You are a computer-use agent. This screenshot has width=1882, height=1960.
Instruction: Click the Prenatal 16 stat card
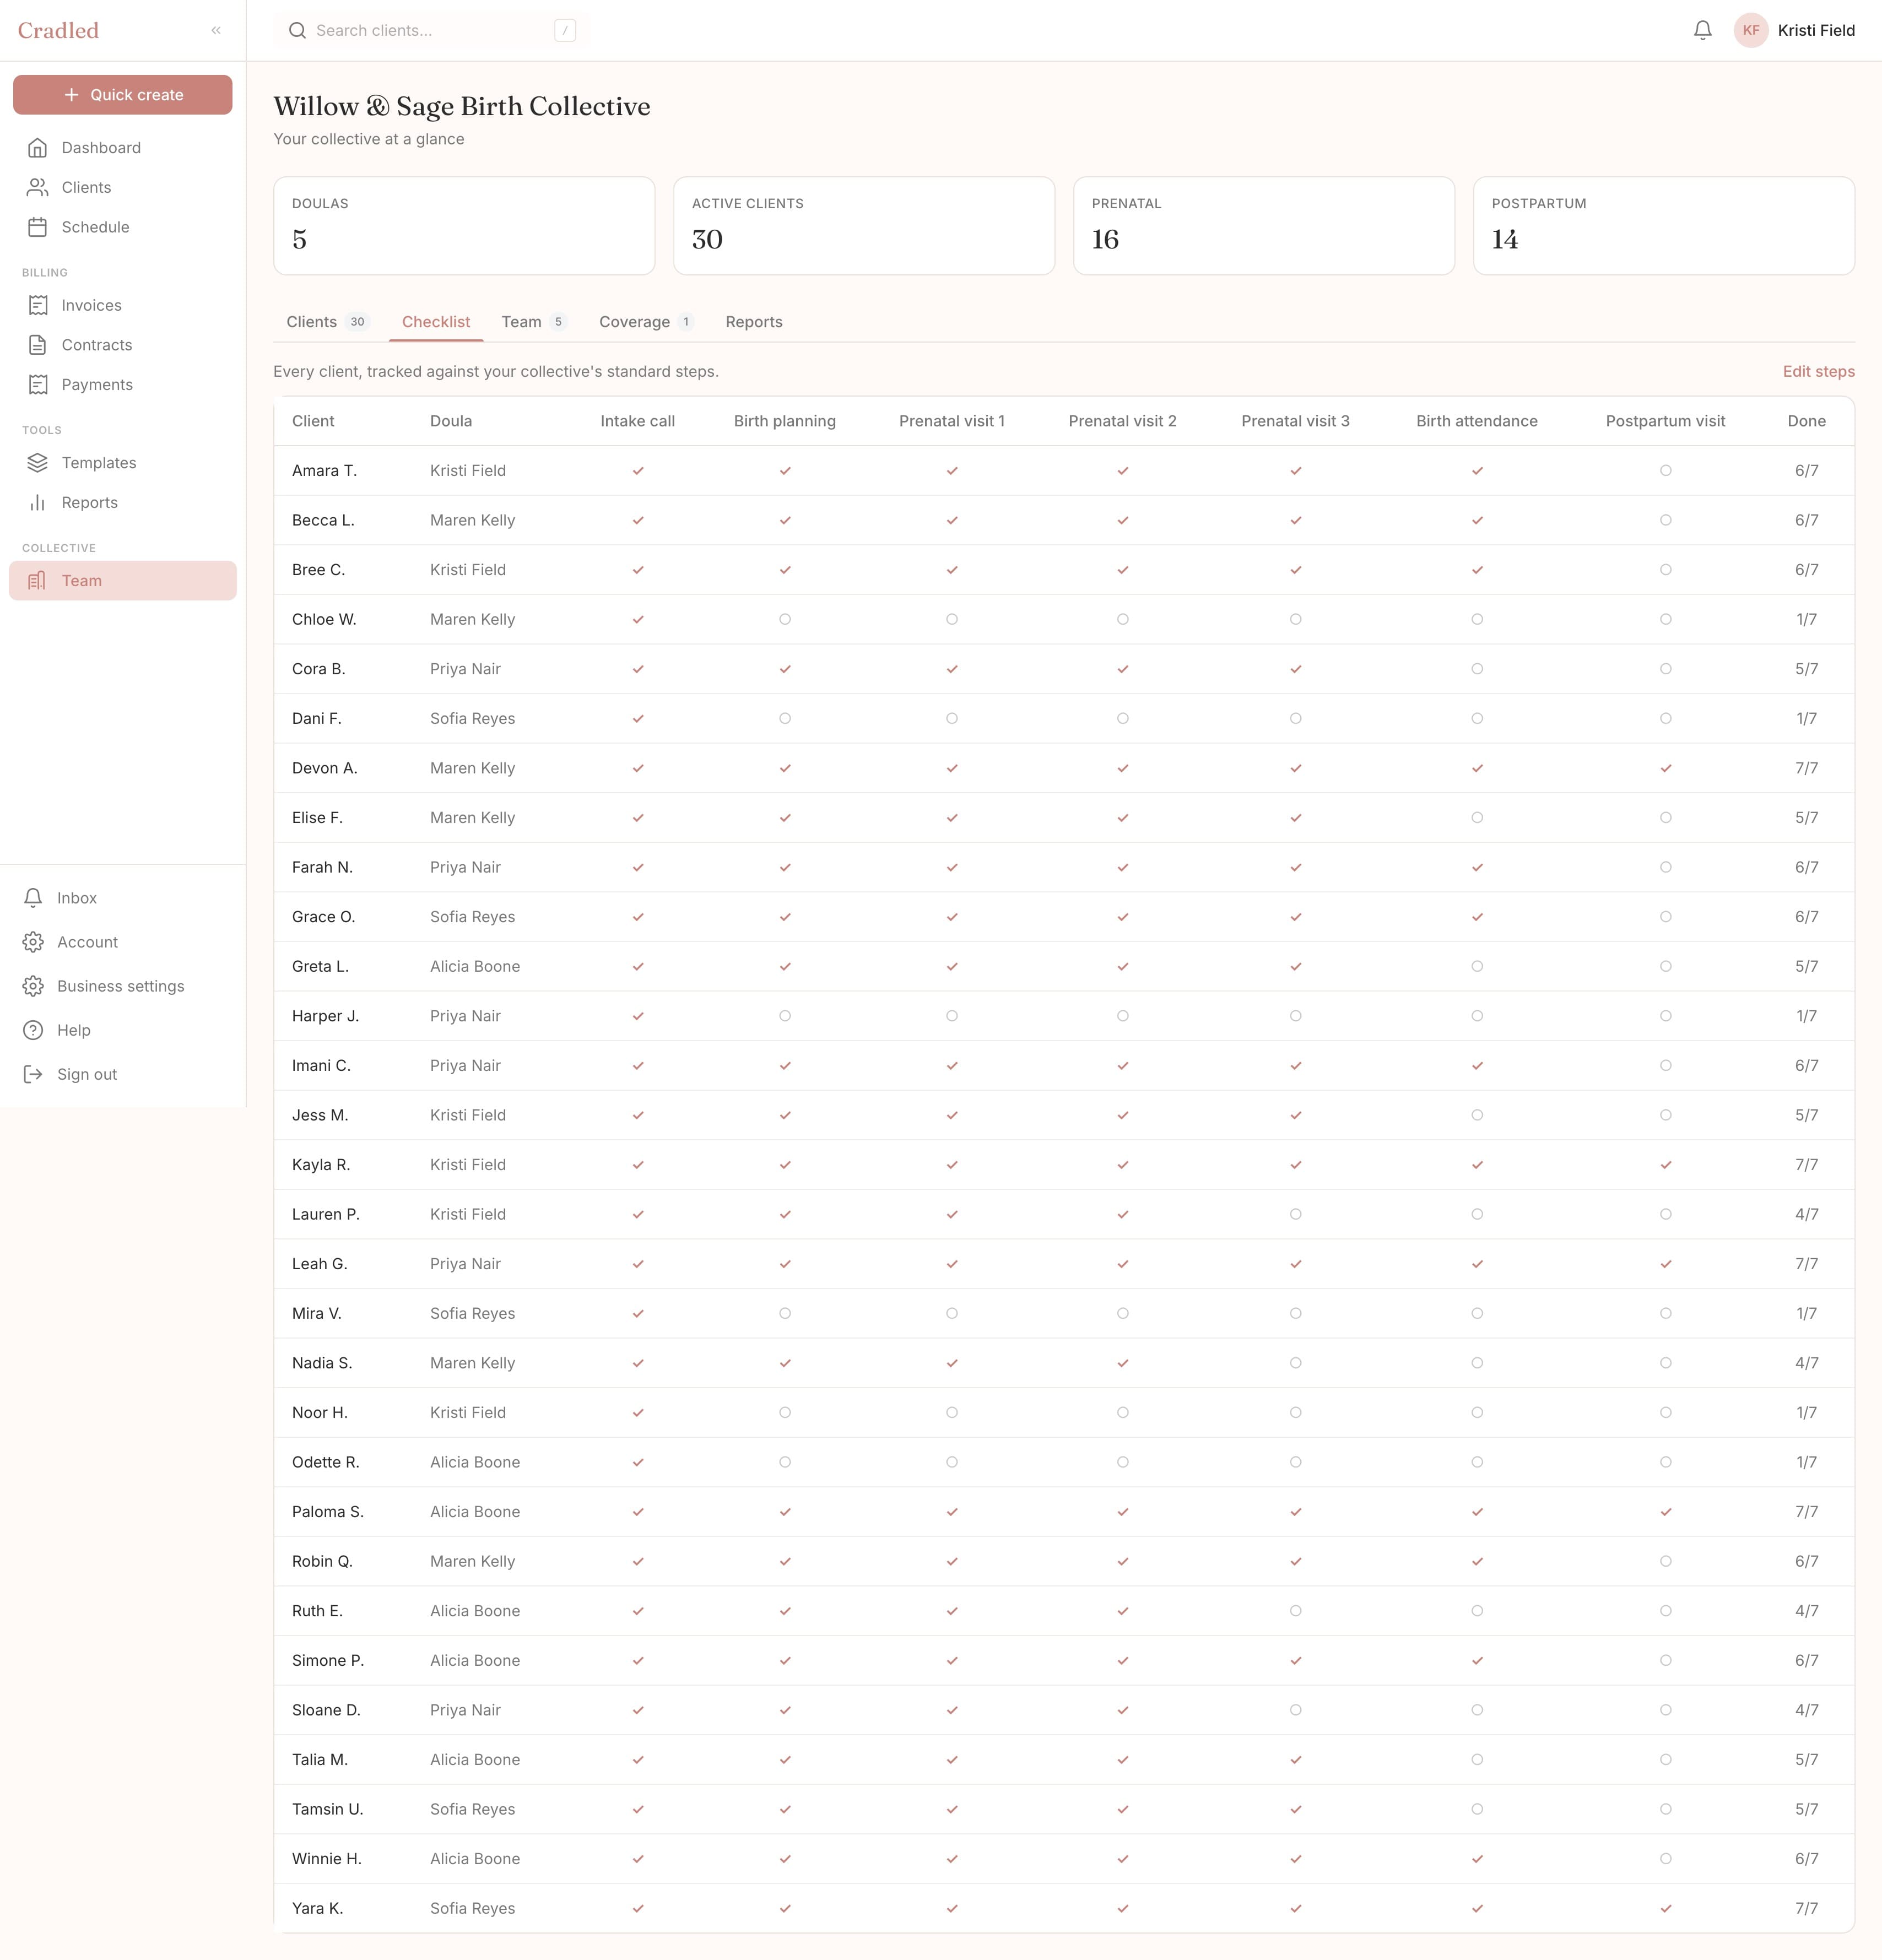(x=1264, y=226)
